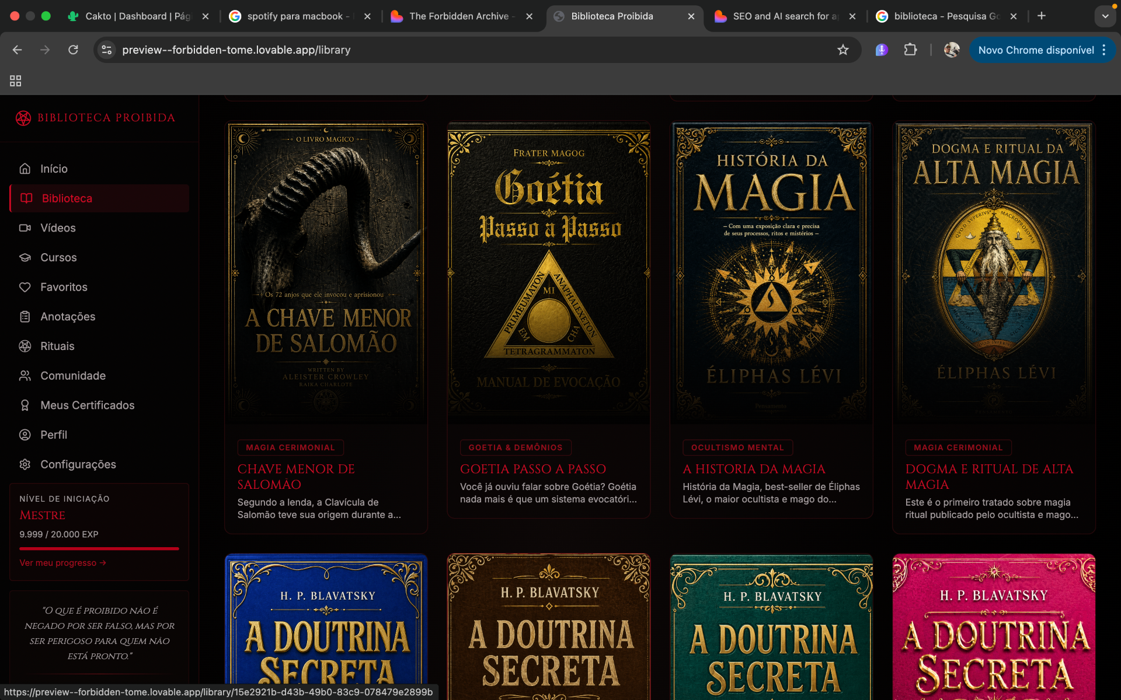
Task: Click the Magia Cerimonial tag under Dogma e Ritual
Action: pyautogui.click(x=959, y=447)
